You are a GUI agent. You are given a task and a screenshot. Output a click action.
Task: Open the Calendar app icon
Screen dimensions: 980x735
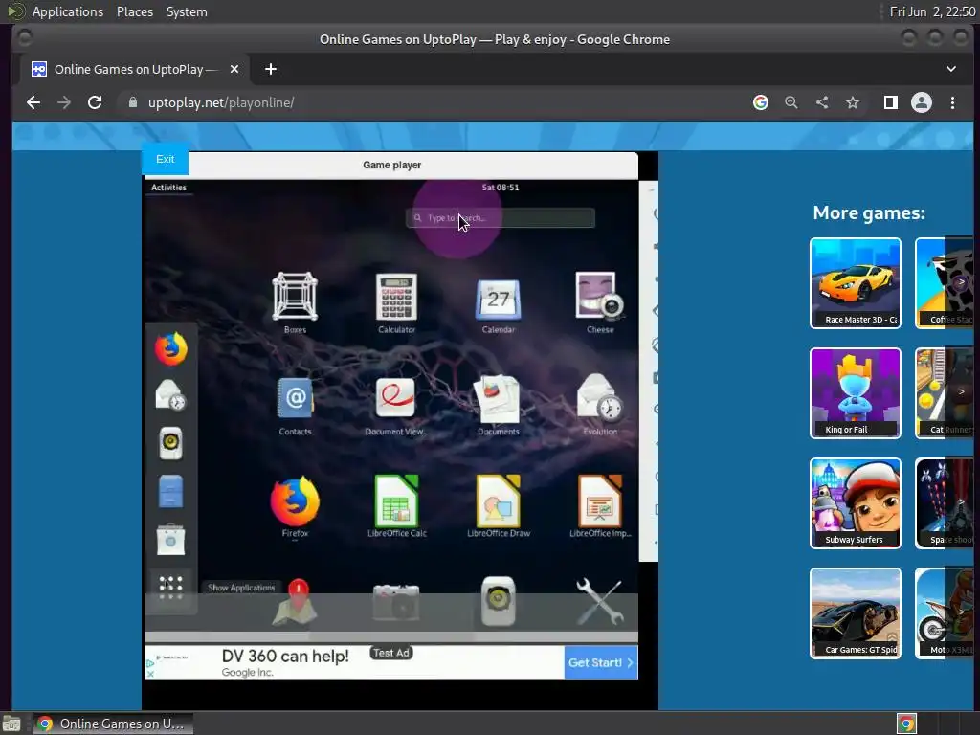pyautogui.click(x=498, y=299)
